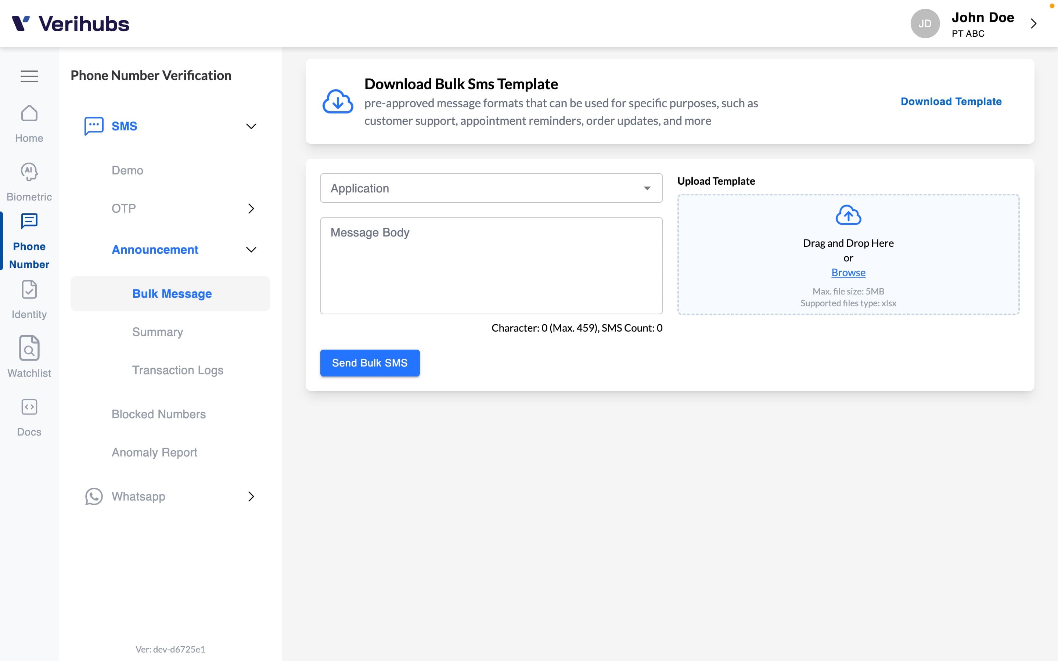The width and height of the screenshot is (1058, 661).
Task: Open Anomaly Report menu item
Action: tap(154, 452)
